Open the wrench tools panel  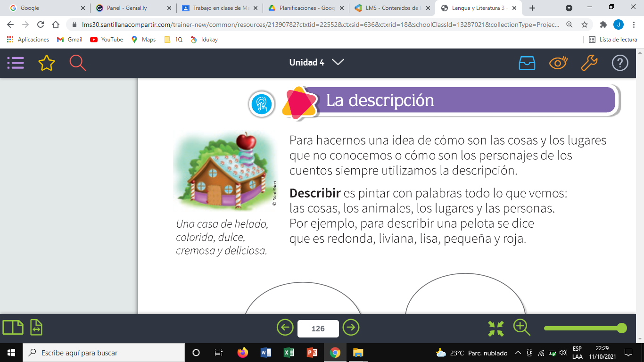coord(589,62)
